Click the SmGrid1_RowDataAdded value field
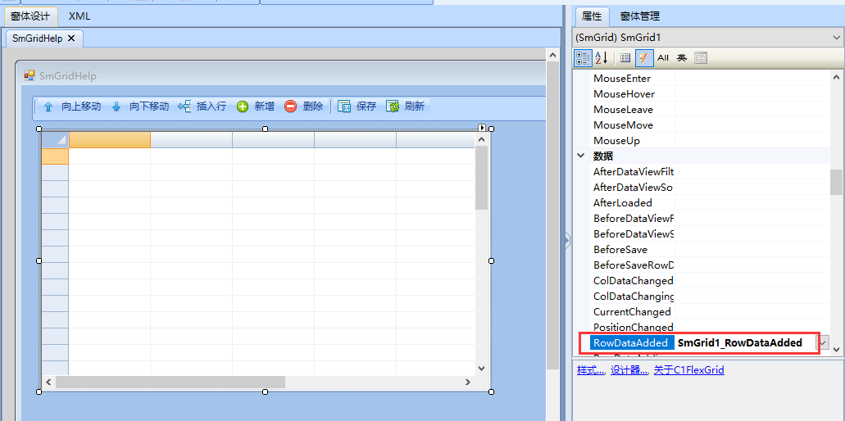 (746, 343)
